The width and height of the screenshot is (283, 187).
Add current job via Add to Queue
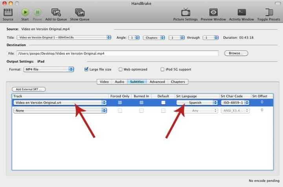point(56,12)
